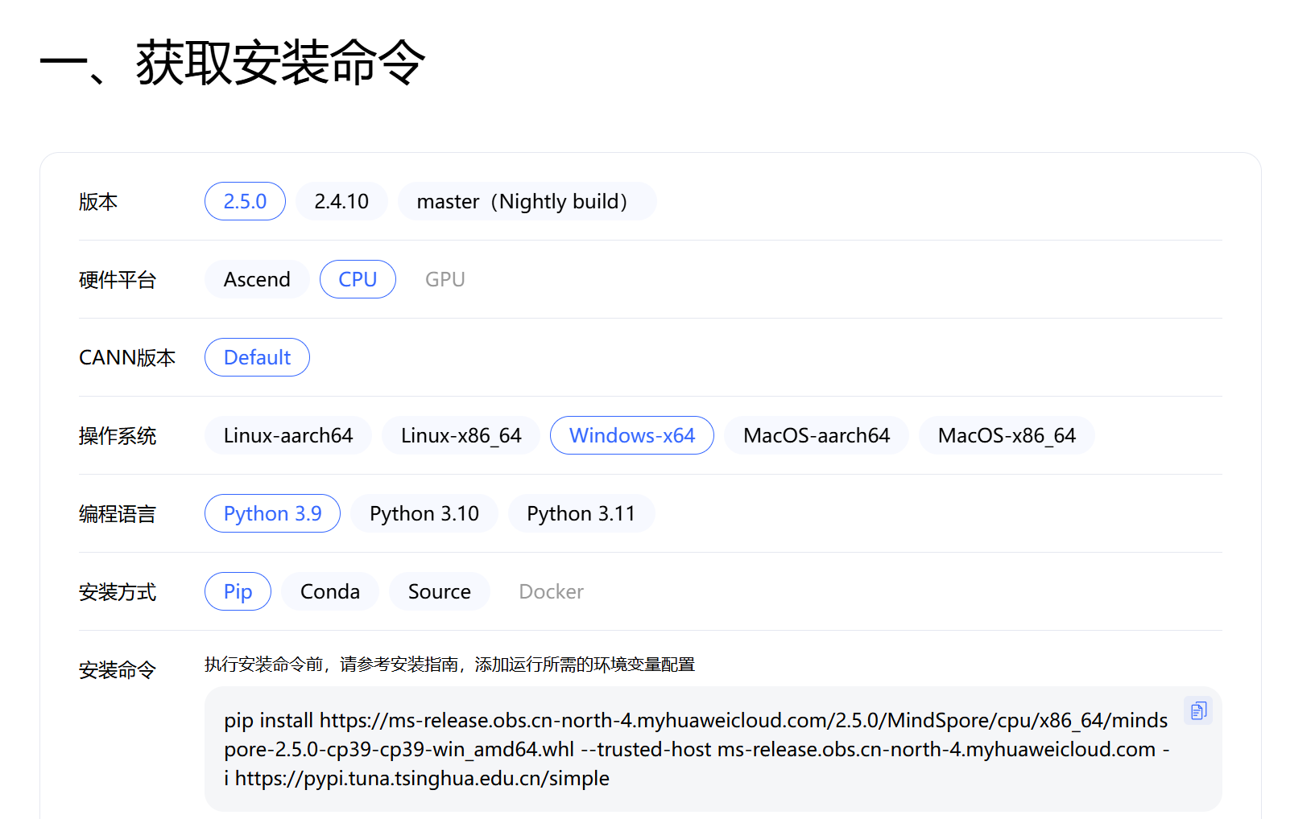
Task: Copy the pip install command
Action: click(x=1198, y=710)
